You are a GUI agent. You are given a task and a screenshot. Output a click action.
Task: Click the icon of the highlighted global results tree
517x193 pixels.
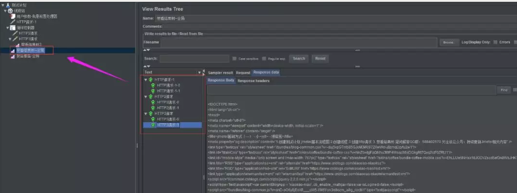13,51
